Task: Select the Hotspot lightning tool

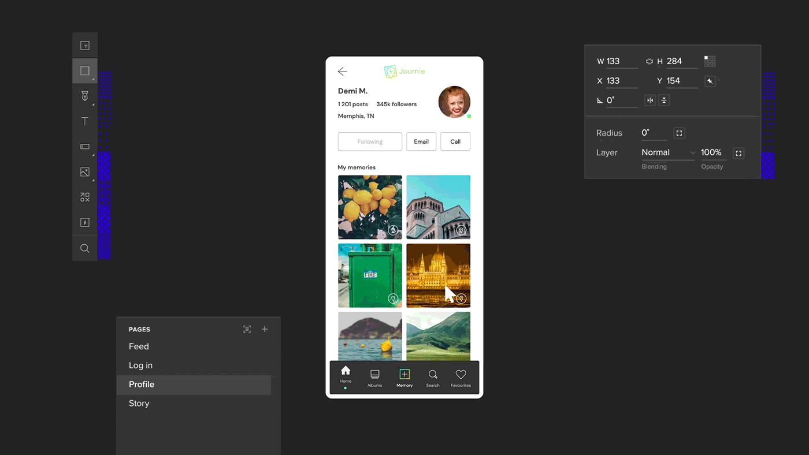Action: 85,223
